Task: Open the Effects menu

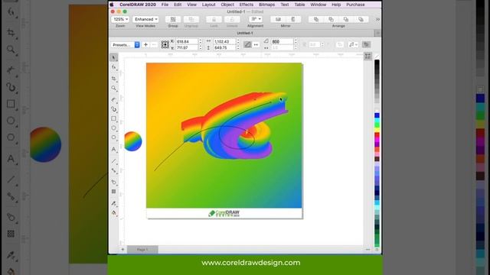Action: pyautogui.click(x=247, y=5)
